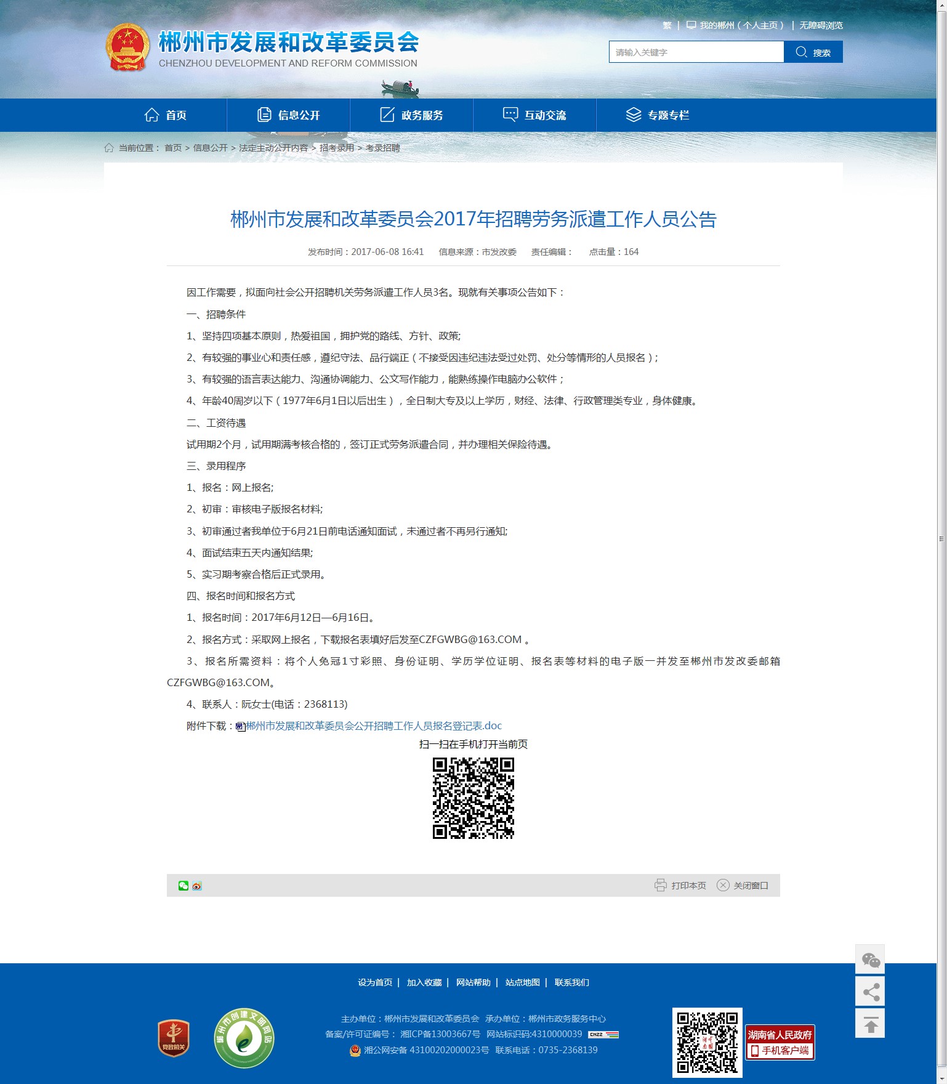Open the 湘ICP备13003667号 record link

pos(440,1034)
